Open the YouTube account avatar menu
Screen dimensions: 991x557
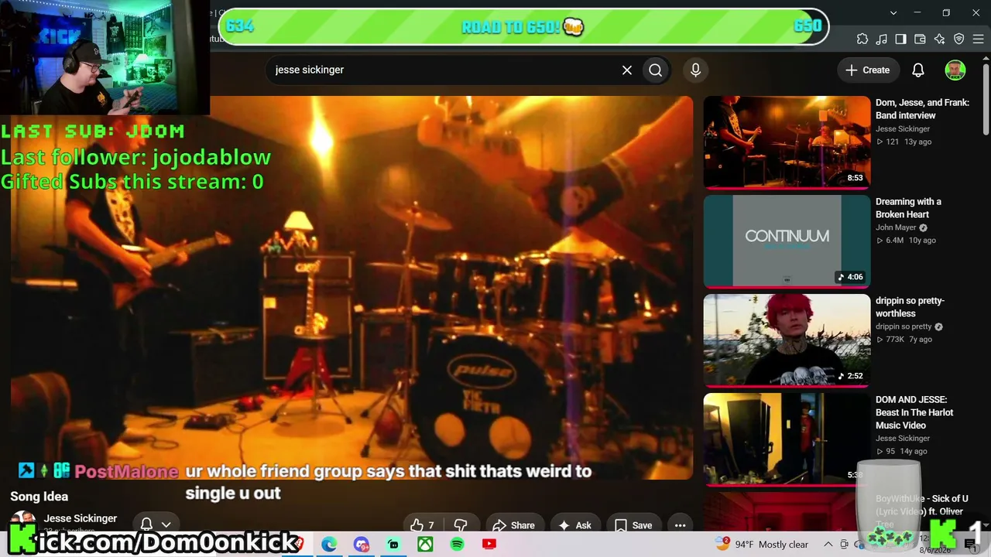[955, 70]
